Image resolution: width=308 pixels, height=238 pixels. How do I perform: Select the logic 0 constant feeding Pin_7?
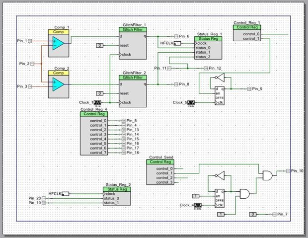pos(252,214)
